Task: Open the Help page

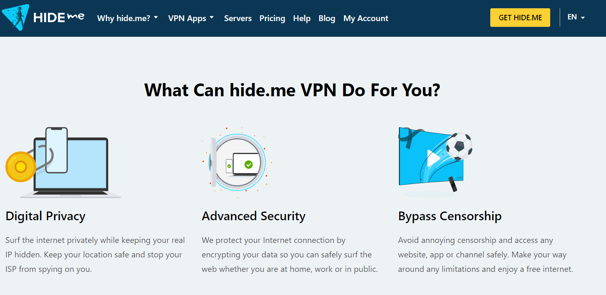Action: tap(302, 18)
